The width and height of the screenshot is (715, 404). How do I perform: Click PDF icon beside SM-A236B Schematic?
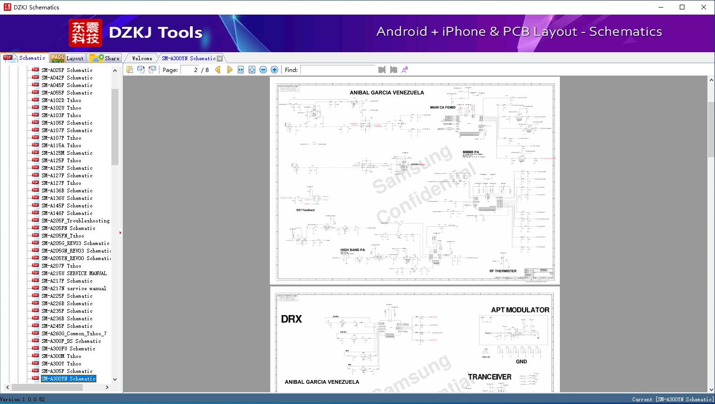(35, 318)
